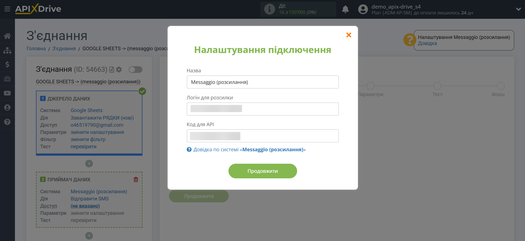Add a step after the data source

(89, 164)
